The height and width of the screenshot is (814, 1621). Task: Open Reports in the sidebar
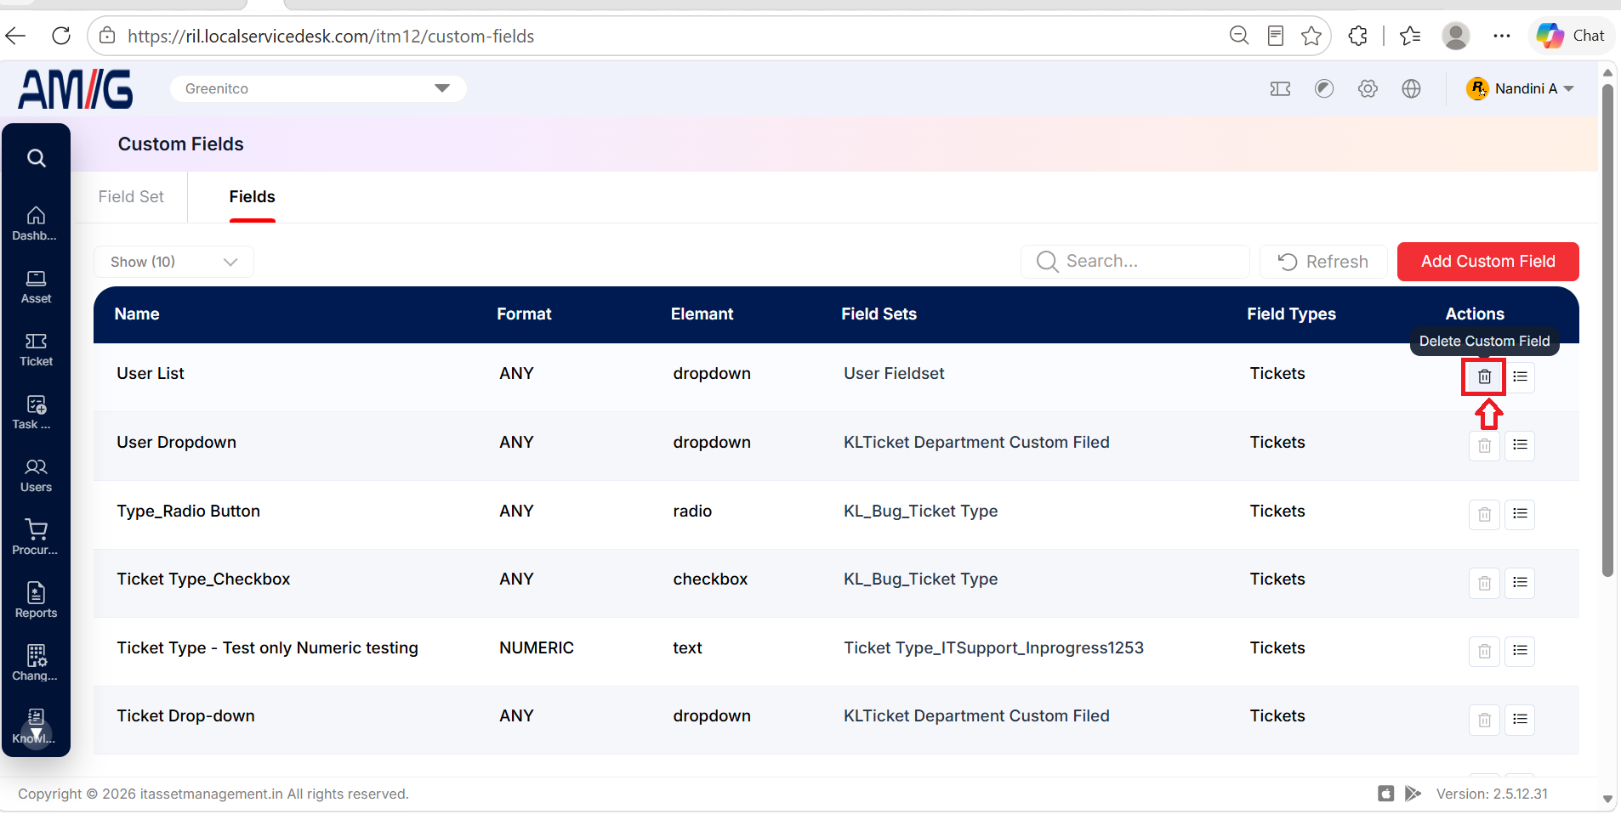[36, 601]
